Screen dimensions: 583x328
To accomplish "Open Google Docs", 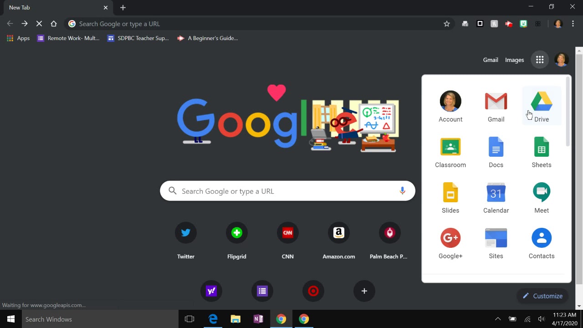I will (496, 151).
